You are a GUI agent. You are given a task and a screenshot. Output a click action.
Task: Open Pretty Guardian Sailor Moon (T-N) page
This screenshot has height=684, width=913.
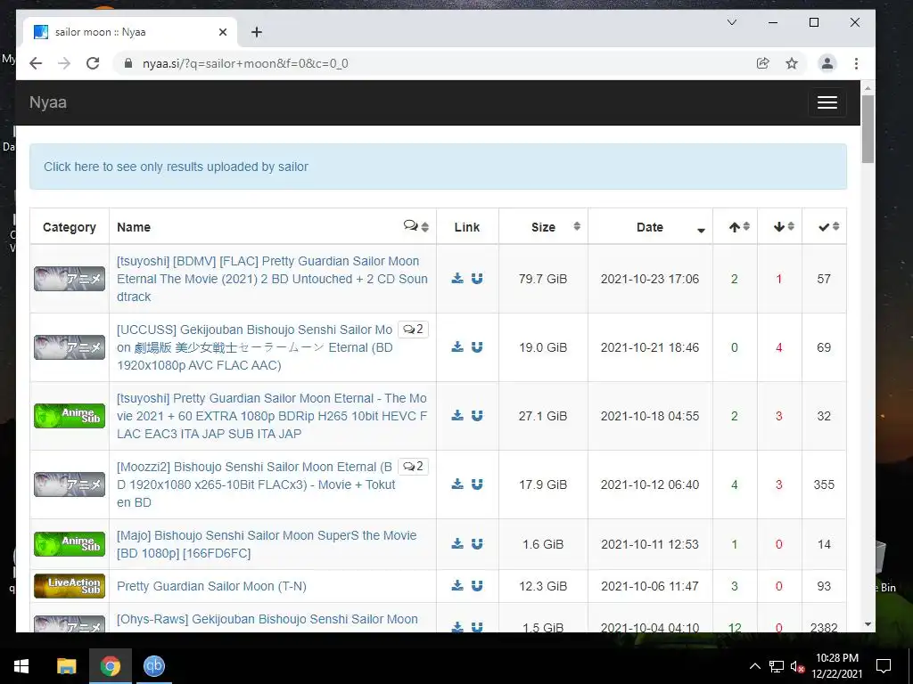211,586
